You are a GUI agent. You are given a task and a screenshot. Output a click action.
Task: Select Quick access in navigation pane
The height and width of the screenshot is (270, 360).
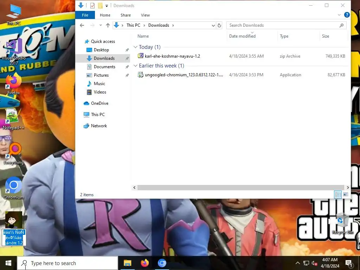[103, 41]
